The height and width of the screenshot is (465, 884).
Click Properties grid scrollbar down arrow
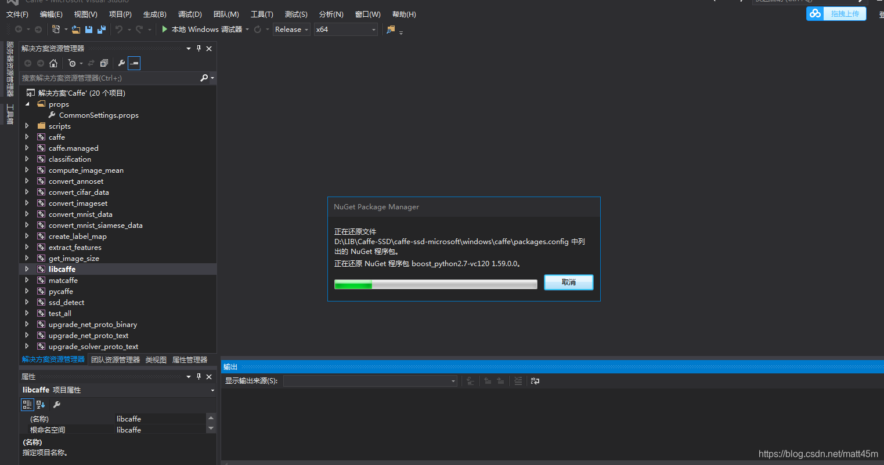(x=211, y=428)
